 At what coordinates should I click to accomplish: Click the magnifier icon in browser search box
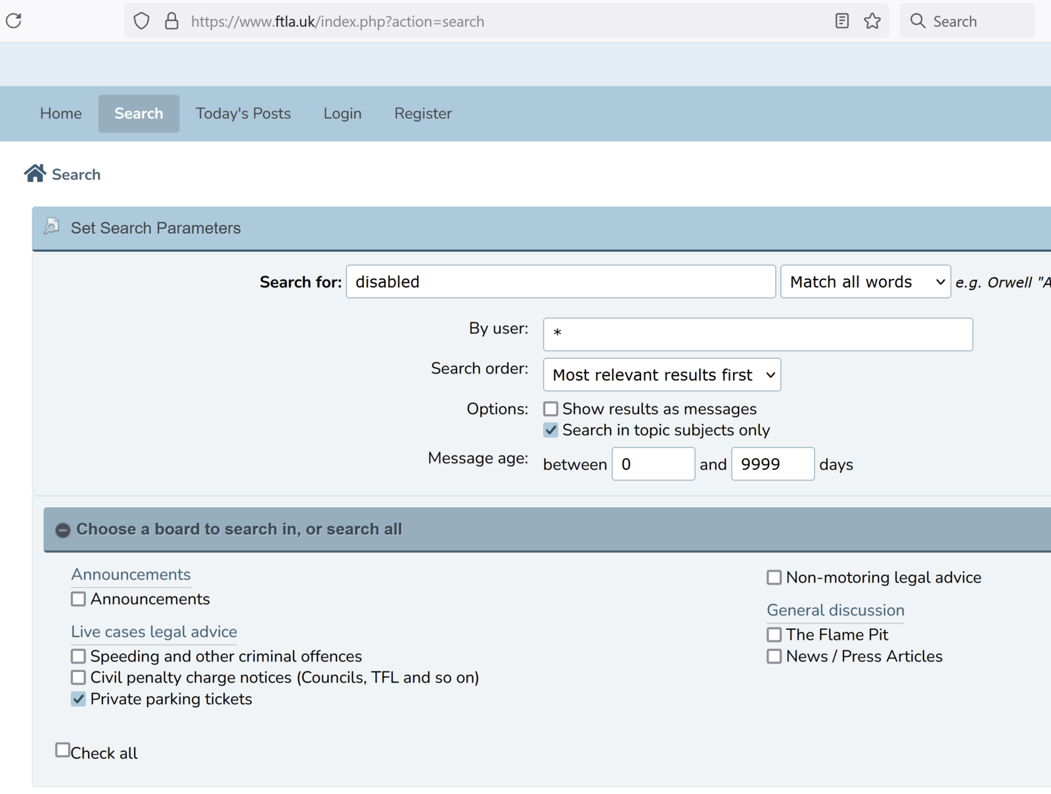pyautogui.click(x=918, y=21)
